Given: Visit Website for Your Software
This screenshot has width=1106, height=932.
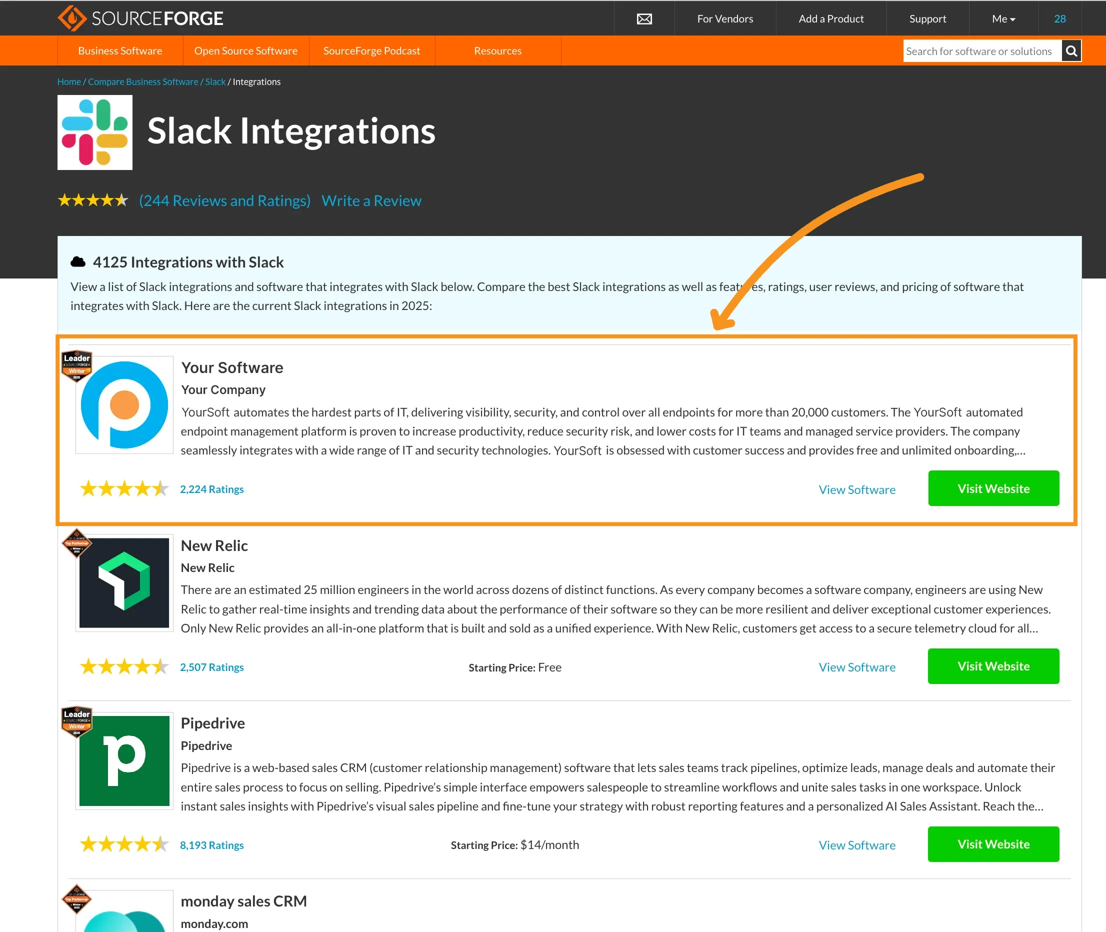Looking at the screenshot, I should tap(993, 488).
